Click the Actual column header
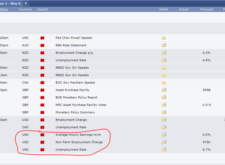Viewport: 225px width, 165px height. 183,9
